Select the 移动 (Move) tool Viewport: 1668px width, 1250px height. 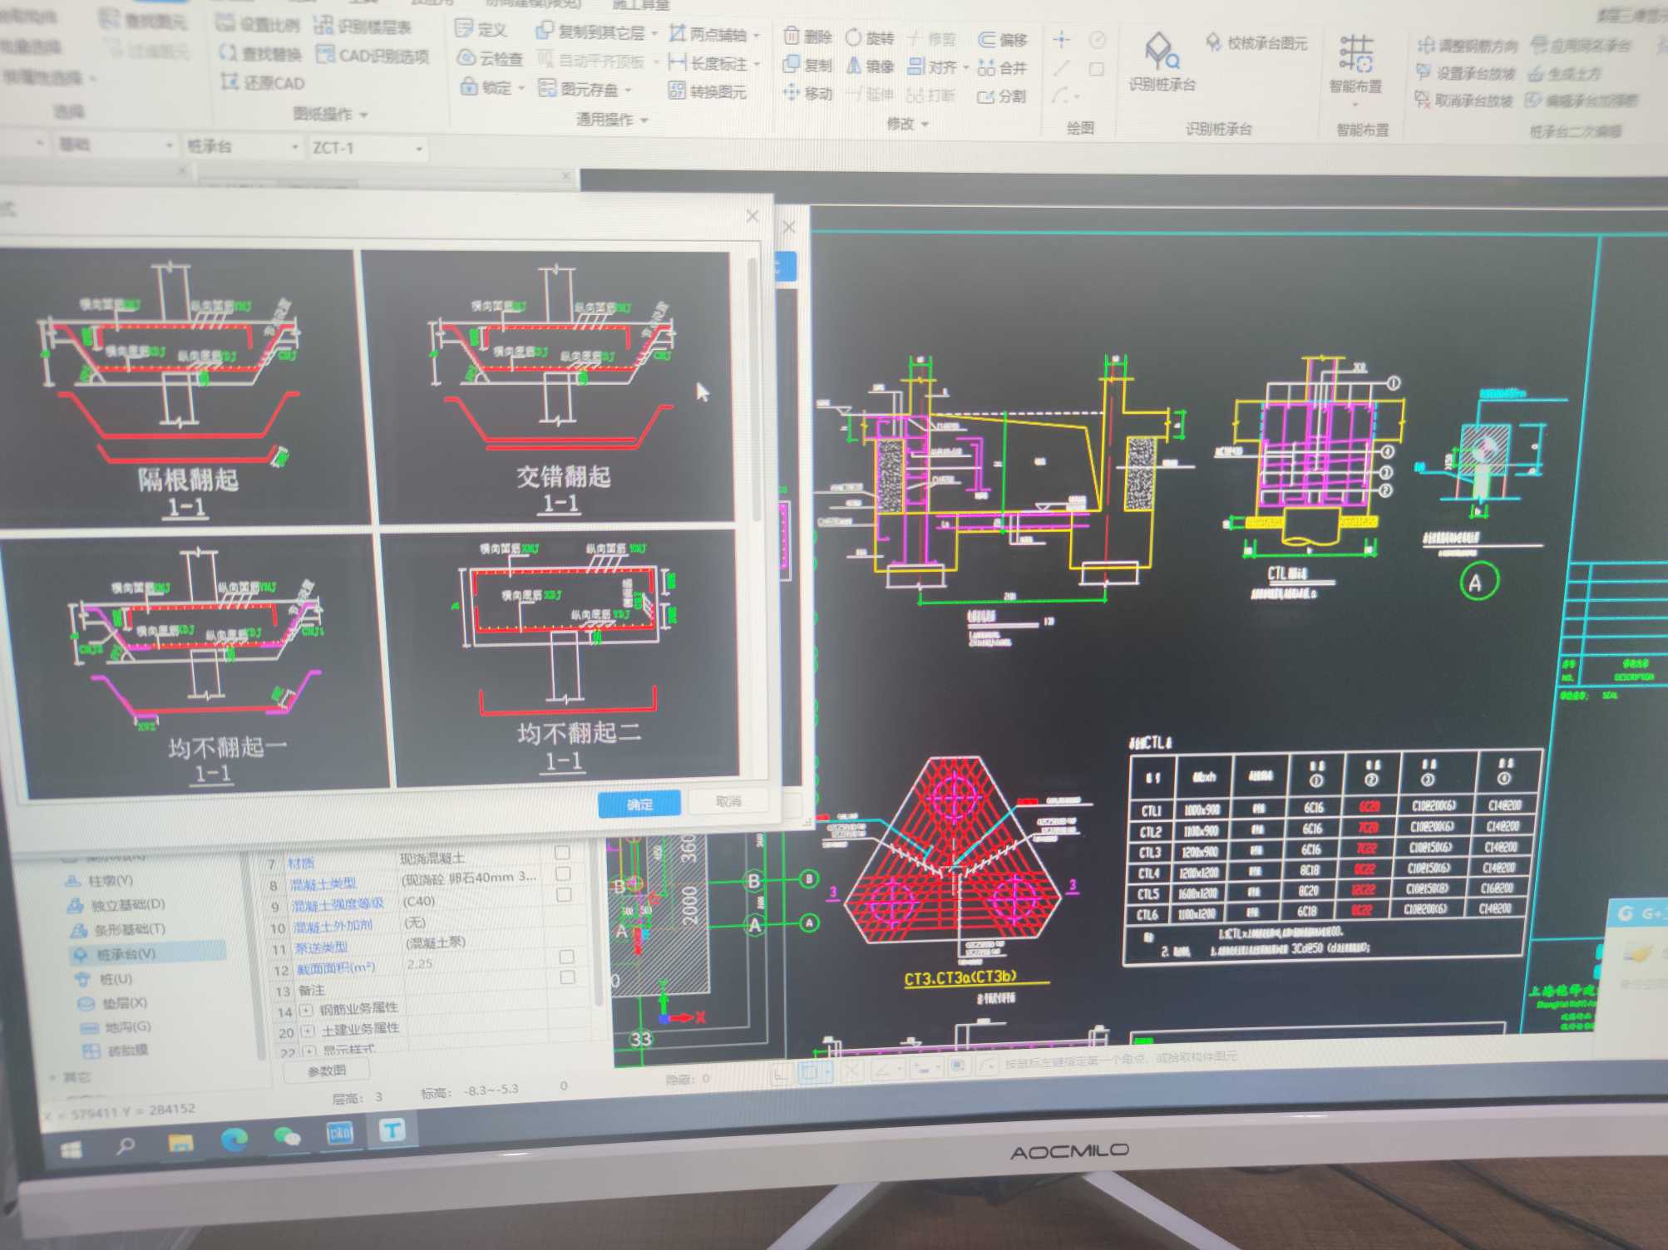coord(807,93)
